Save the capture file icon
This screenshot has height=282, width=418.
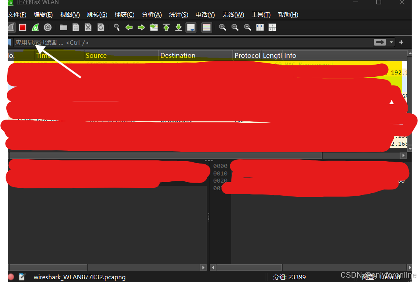pyautogui.click(x=76, y=27)
